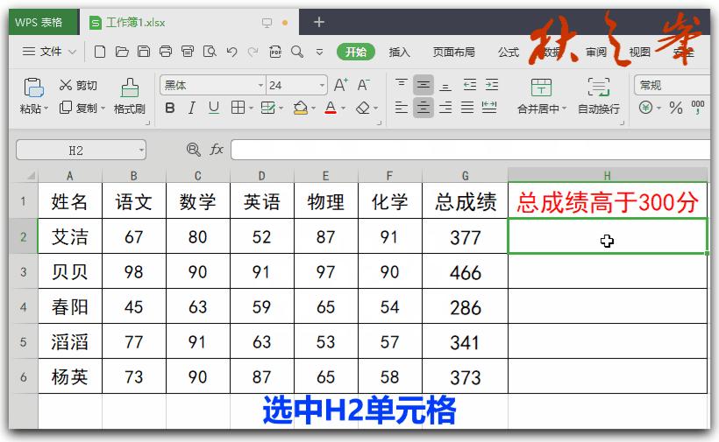Click the cell containing 466
Image resolution: width=719 pixels, height=442 pixels.
point(465,272)
